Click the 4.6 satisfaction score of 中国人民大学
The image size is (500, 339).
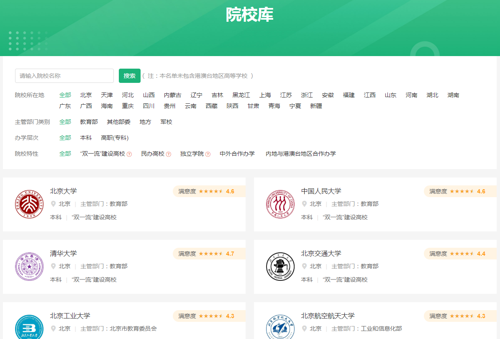click(481, 191)
